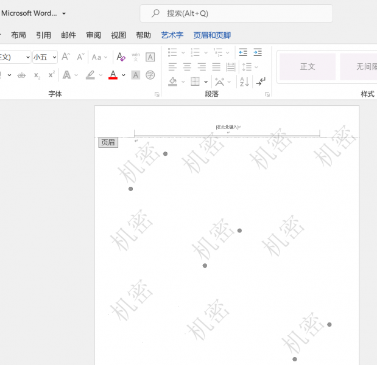The height and width of the screenshot is (365, 377).
Task: Center align text
Action: click(x=187, y=67)
